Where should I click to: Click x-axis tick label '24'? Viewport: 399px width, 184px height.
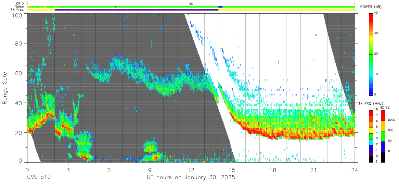pyautogui.click(x=354, y=170)
